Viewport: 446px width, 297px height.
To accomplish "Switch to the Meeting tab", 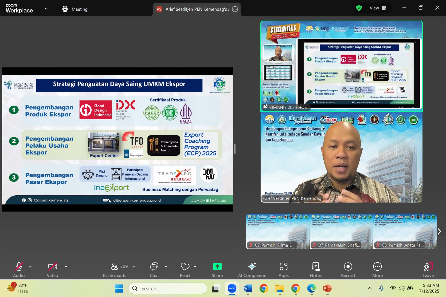I will (75, 9).
